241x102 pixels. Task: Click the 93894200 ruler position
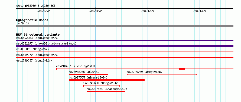point(147,11)
